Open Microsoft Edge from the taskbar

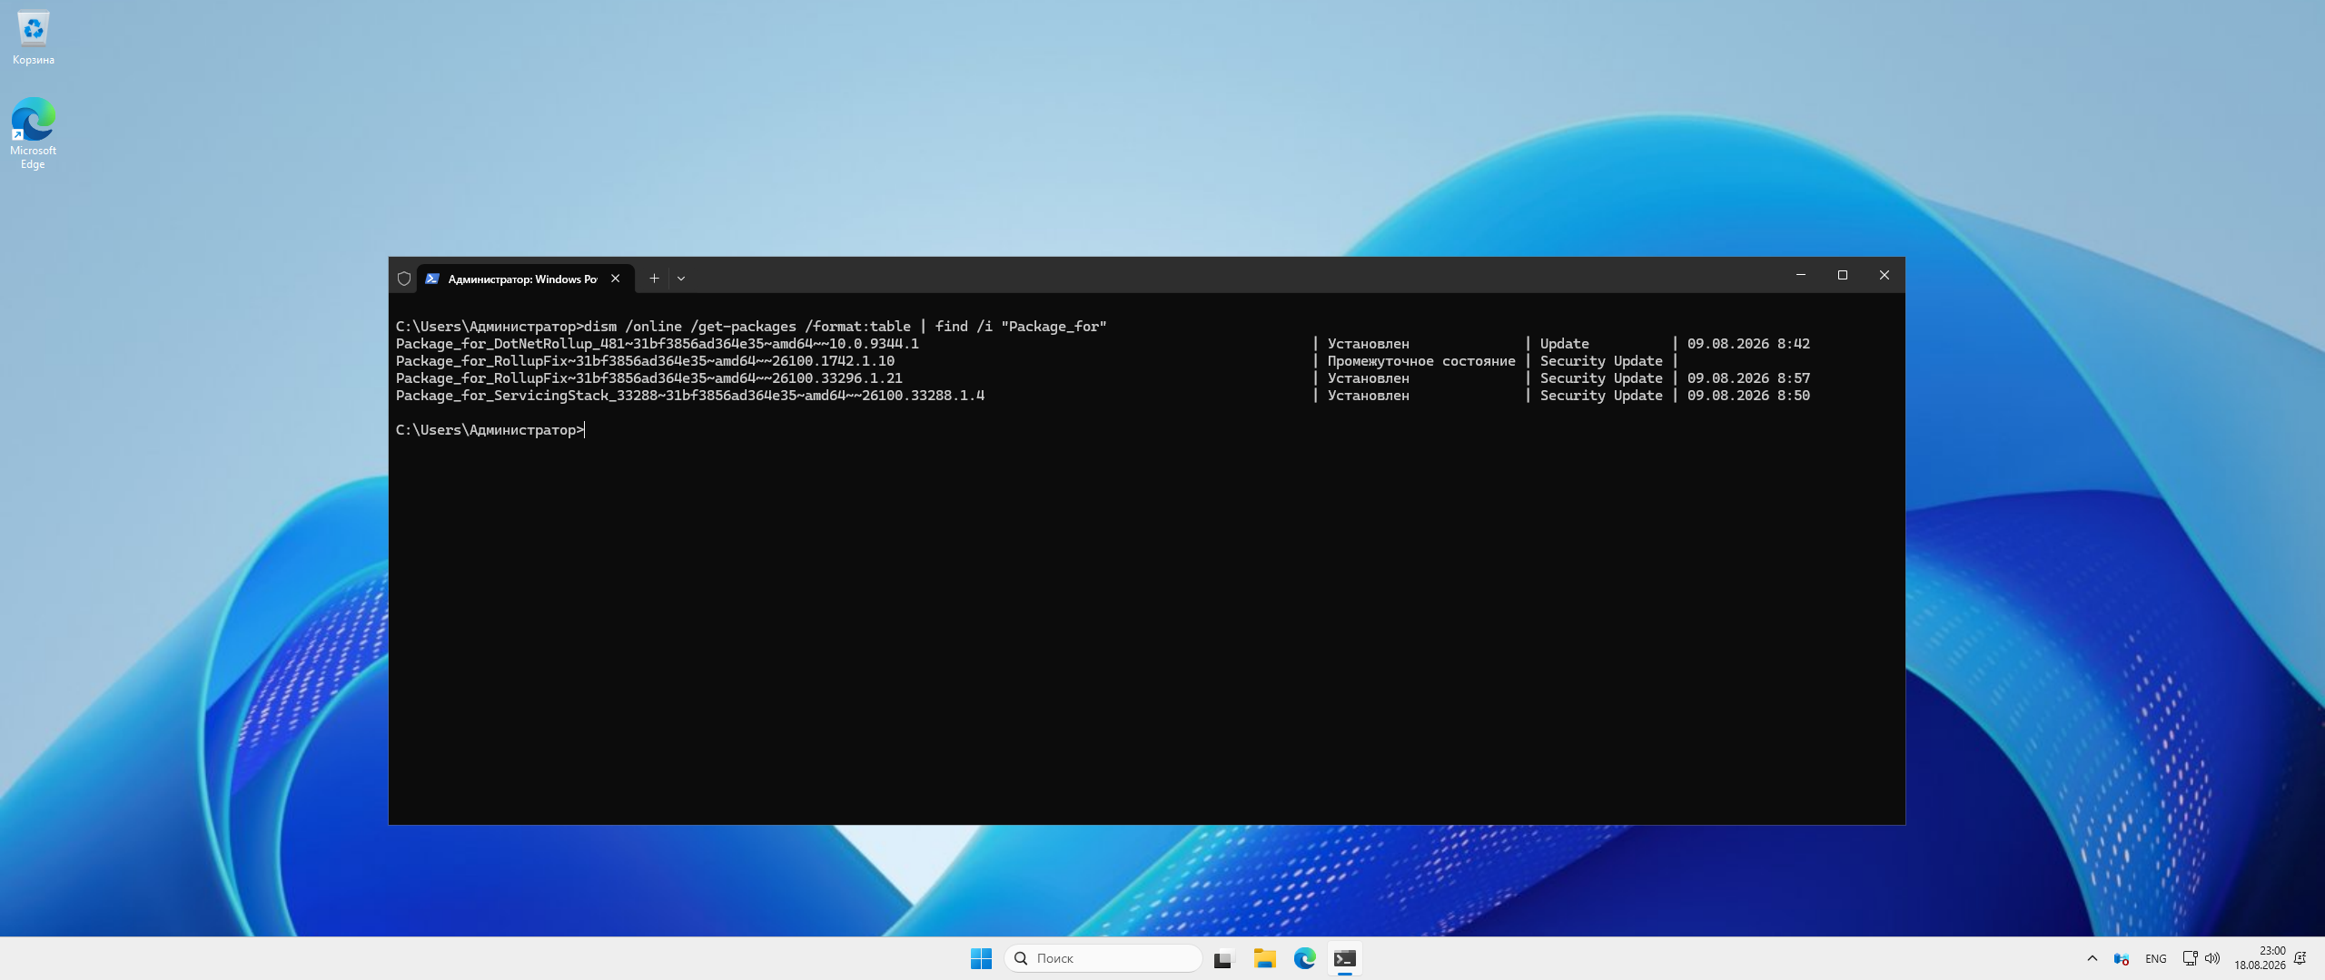[x=1305, y=958]
